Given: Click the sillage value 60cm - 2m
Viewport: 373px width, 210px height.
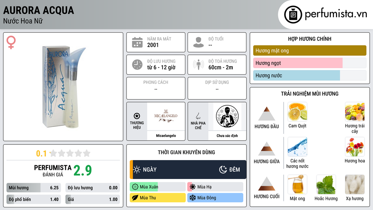Looking at the screenshot, I should [221, 67].
